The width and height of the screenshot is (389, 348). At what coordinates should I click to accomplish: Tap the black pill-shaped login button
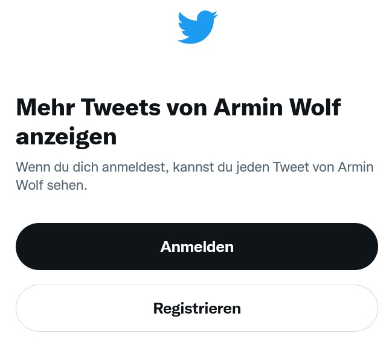coord(197,246)
